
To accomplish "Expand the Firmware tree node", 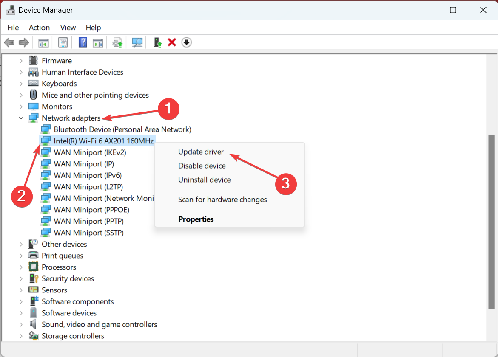I will (x=21, y=61).
